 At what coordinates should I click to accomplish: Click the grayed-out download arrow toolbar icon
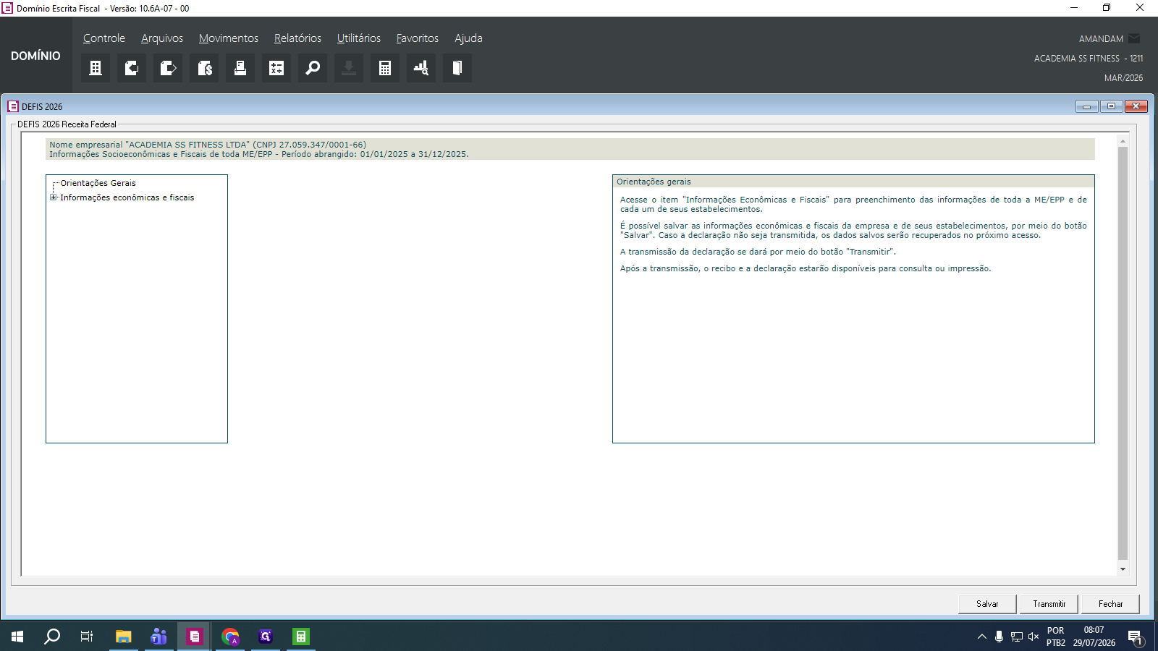(x=349, y=68)
